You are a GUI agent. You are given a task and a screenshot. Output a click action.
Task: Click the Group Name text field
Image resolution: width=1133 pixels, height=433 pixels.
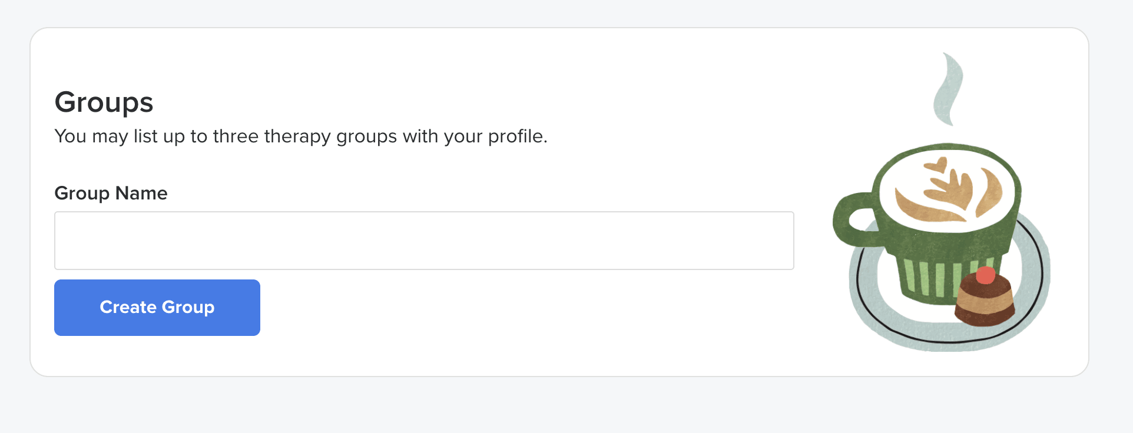point(424,241)
